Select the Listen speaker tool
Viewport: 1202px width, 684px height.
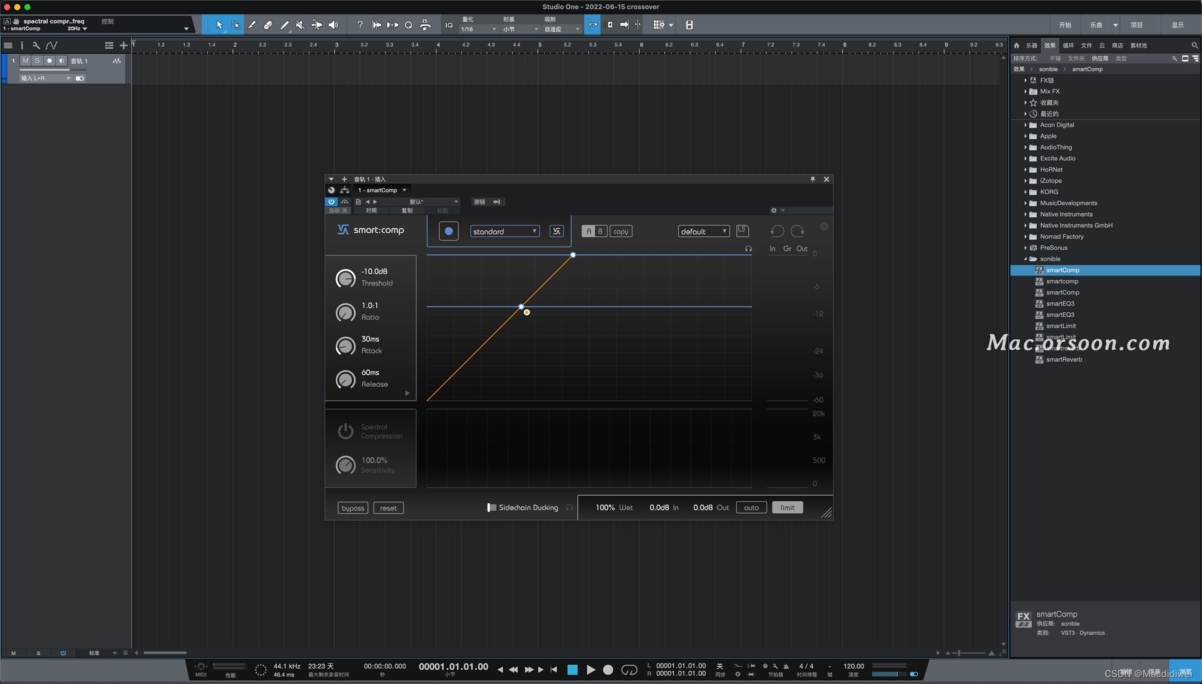[x=333, y=25]
